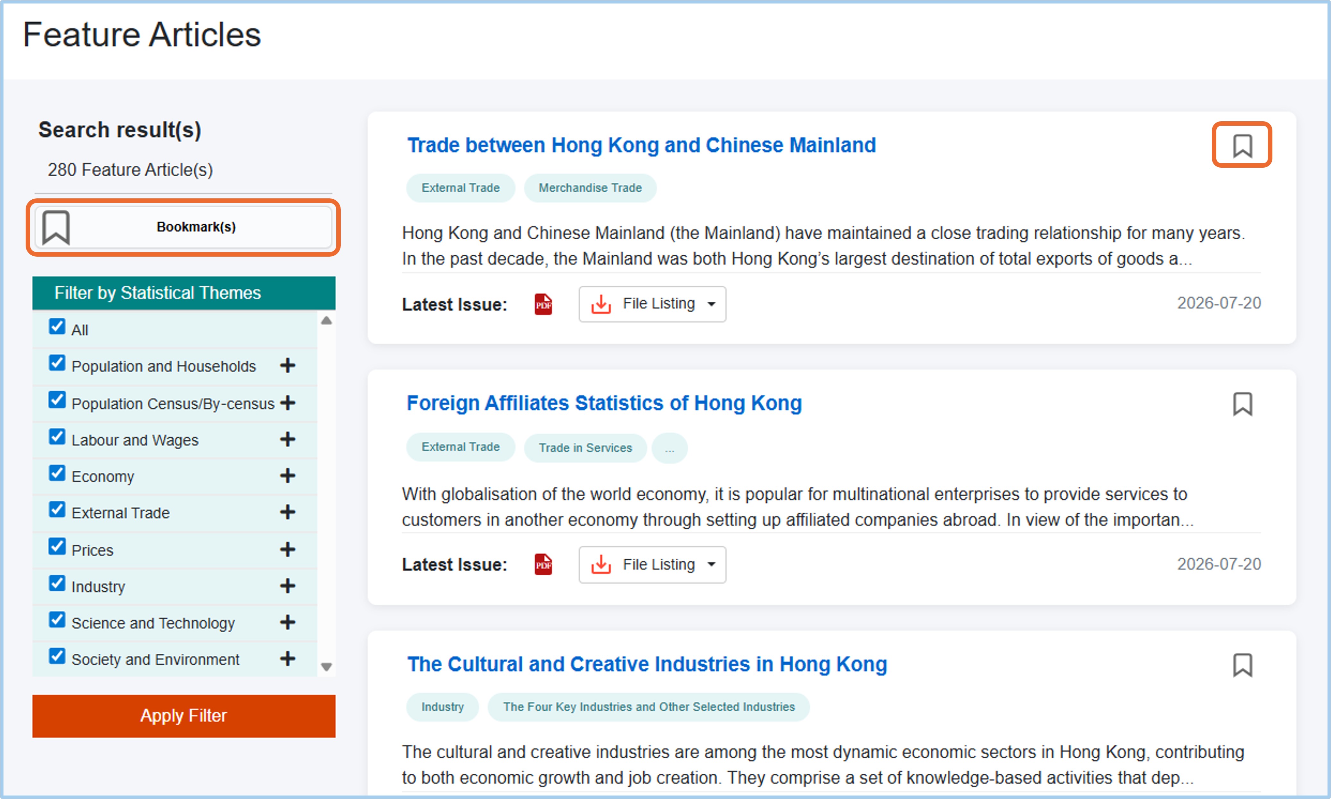Toggle the Economy checkbox

pos(57,473)
